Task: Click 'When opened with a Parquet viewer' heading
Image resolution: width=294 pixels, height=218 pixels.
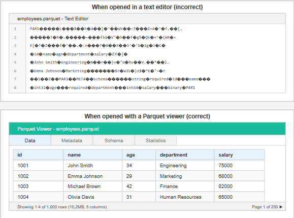Action: coord(147,116)
